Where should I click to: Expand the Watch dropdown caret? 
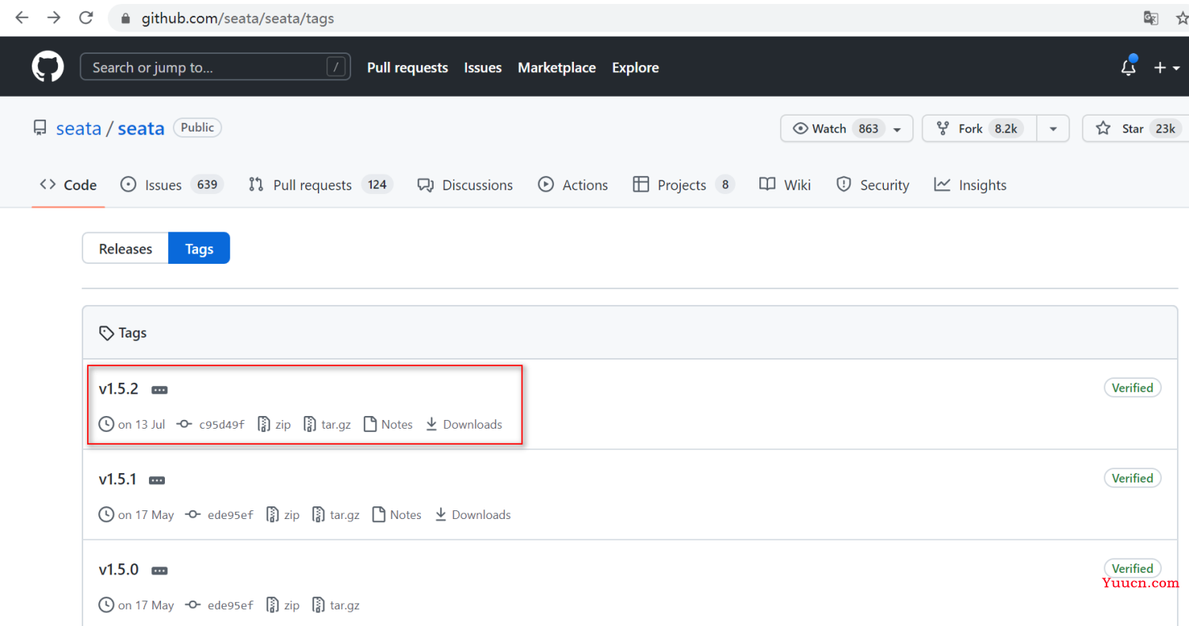[897, 129]
